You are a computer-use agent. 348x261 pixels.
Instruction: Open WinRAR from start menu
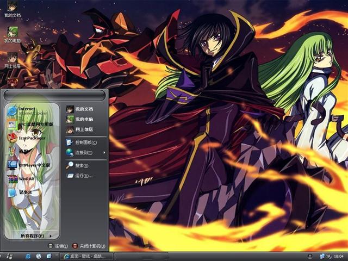coord(21,179)
